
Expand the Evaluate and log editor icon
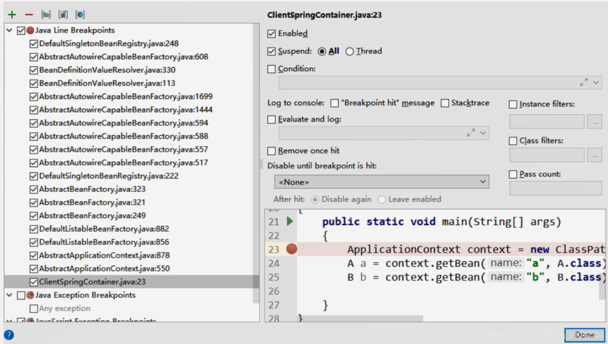pos(471,133)
